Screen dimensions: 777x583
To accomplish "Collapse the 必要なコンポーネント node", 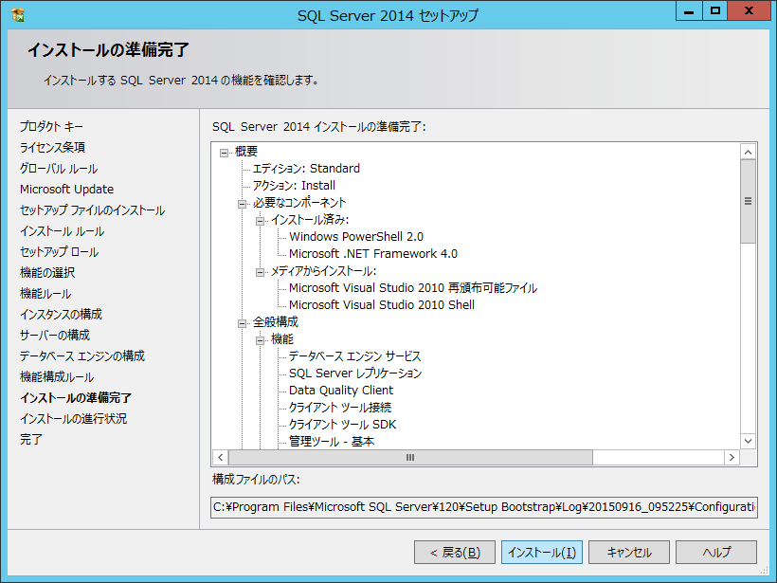I will pyautogui.click(x=243, y=203).
